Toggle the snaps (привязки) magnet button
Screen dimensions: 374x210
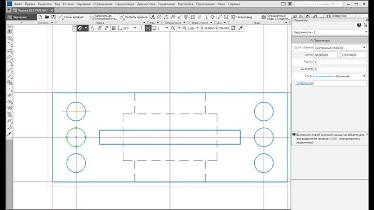[x=80, y=28]
